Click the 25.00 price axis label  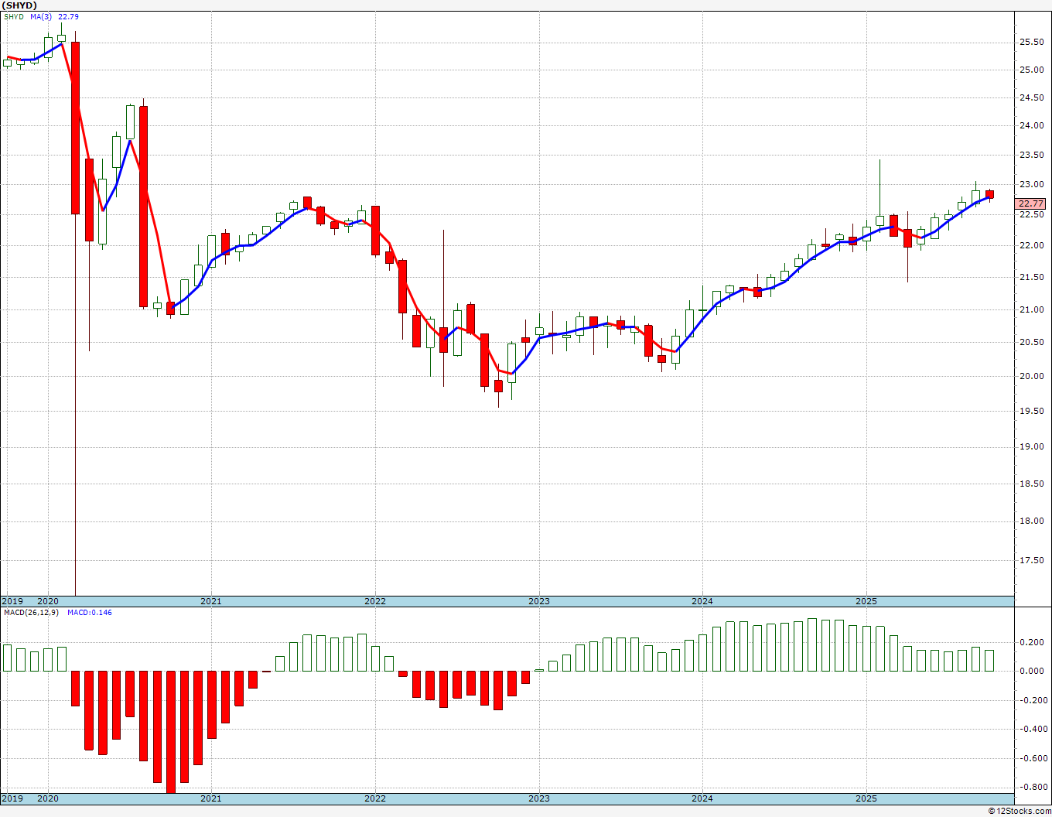1031,70
